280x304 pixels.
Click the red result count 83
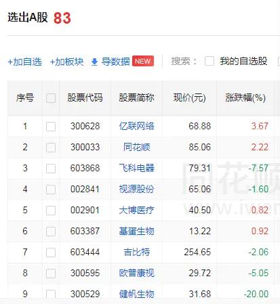pos(62,18)
